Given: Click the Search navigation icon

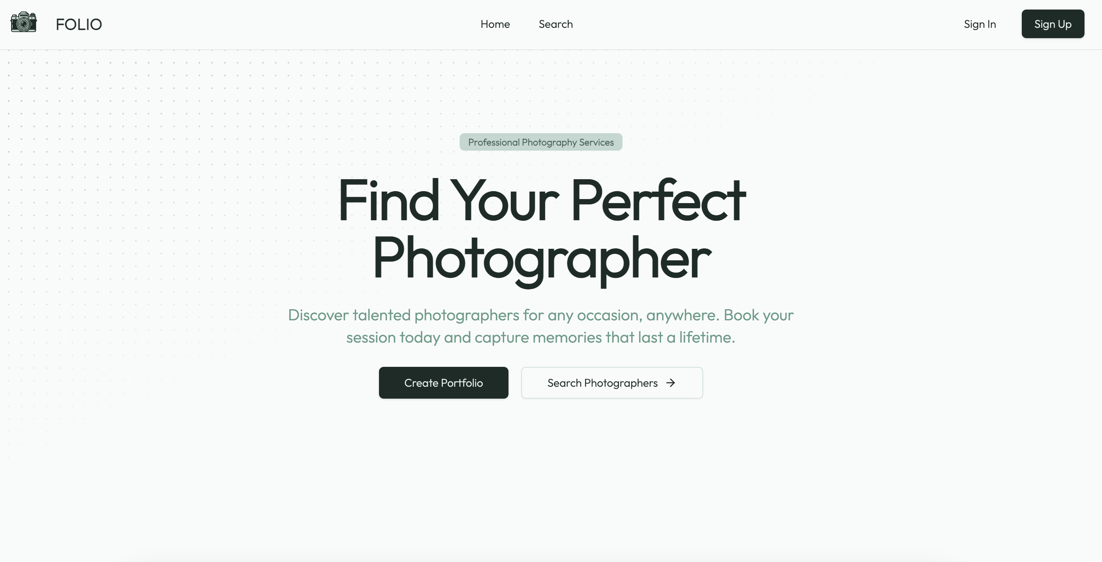Looking at the screenshot, I should point(555,24).
